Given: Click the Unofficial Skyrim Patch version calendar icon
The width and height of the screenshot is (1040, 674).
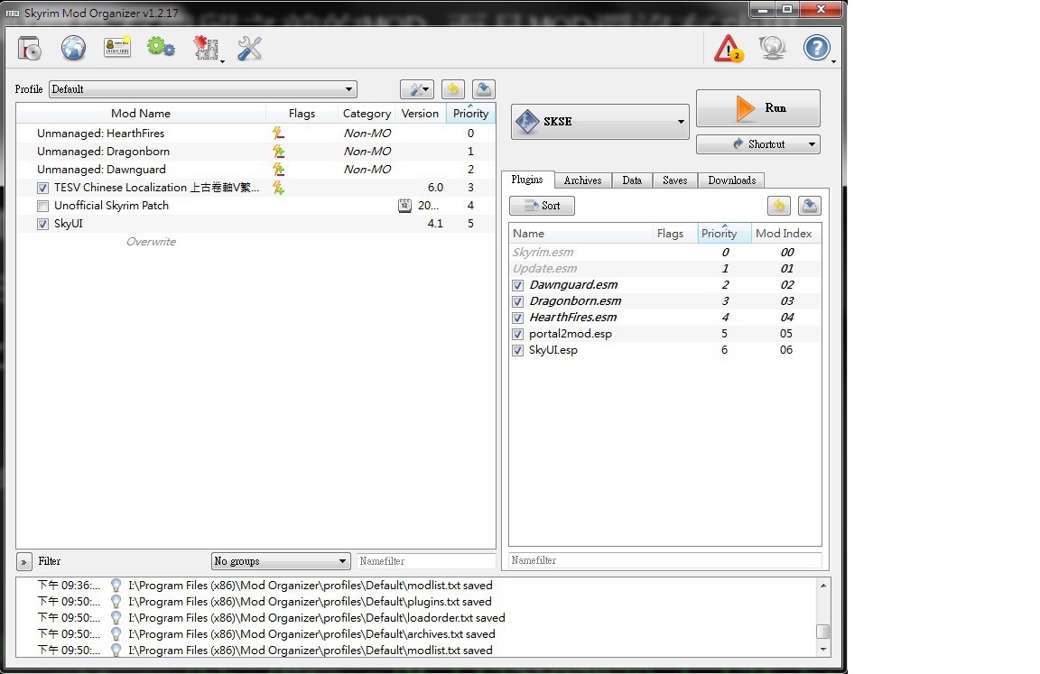Looking at the screenshot, I should pos(404,206).
